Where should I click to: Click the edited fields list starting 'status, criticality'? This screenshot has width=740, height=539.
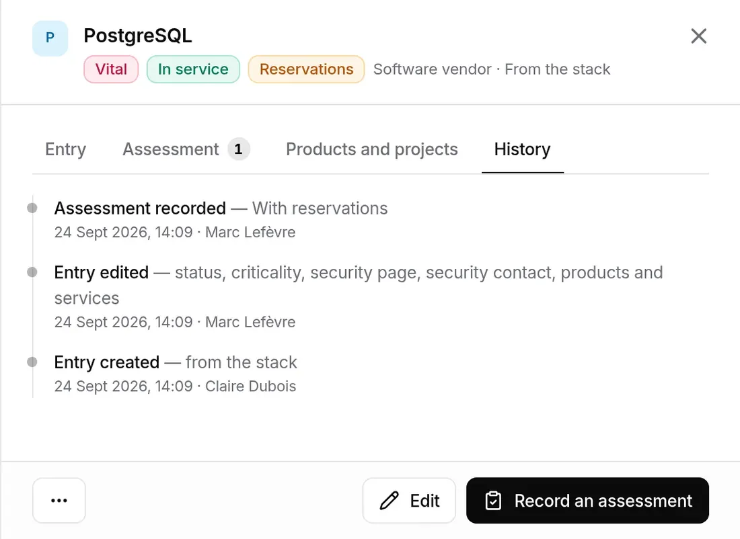click(x=359, y=286)
